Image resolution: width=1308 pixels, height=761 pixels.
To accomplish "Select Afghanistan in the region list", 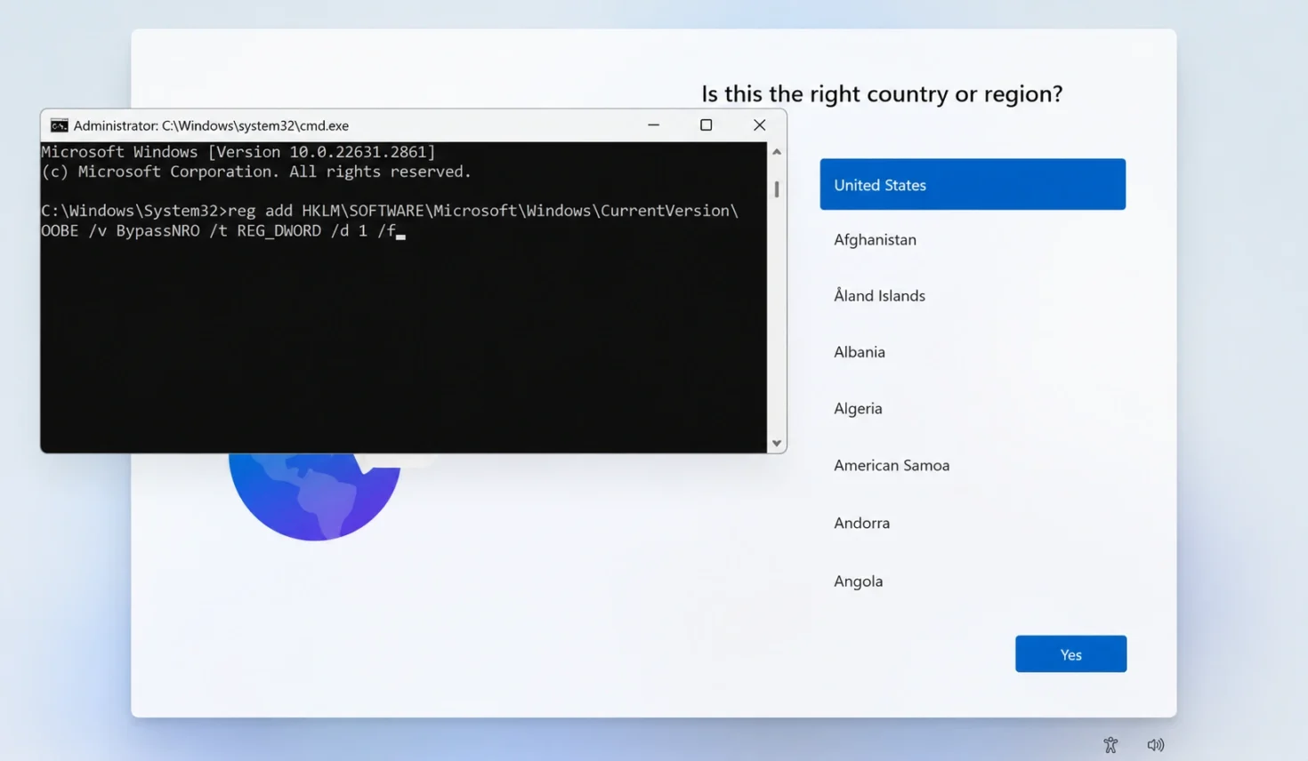I will (973, 239).
